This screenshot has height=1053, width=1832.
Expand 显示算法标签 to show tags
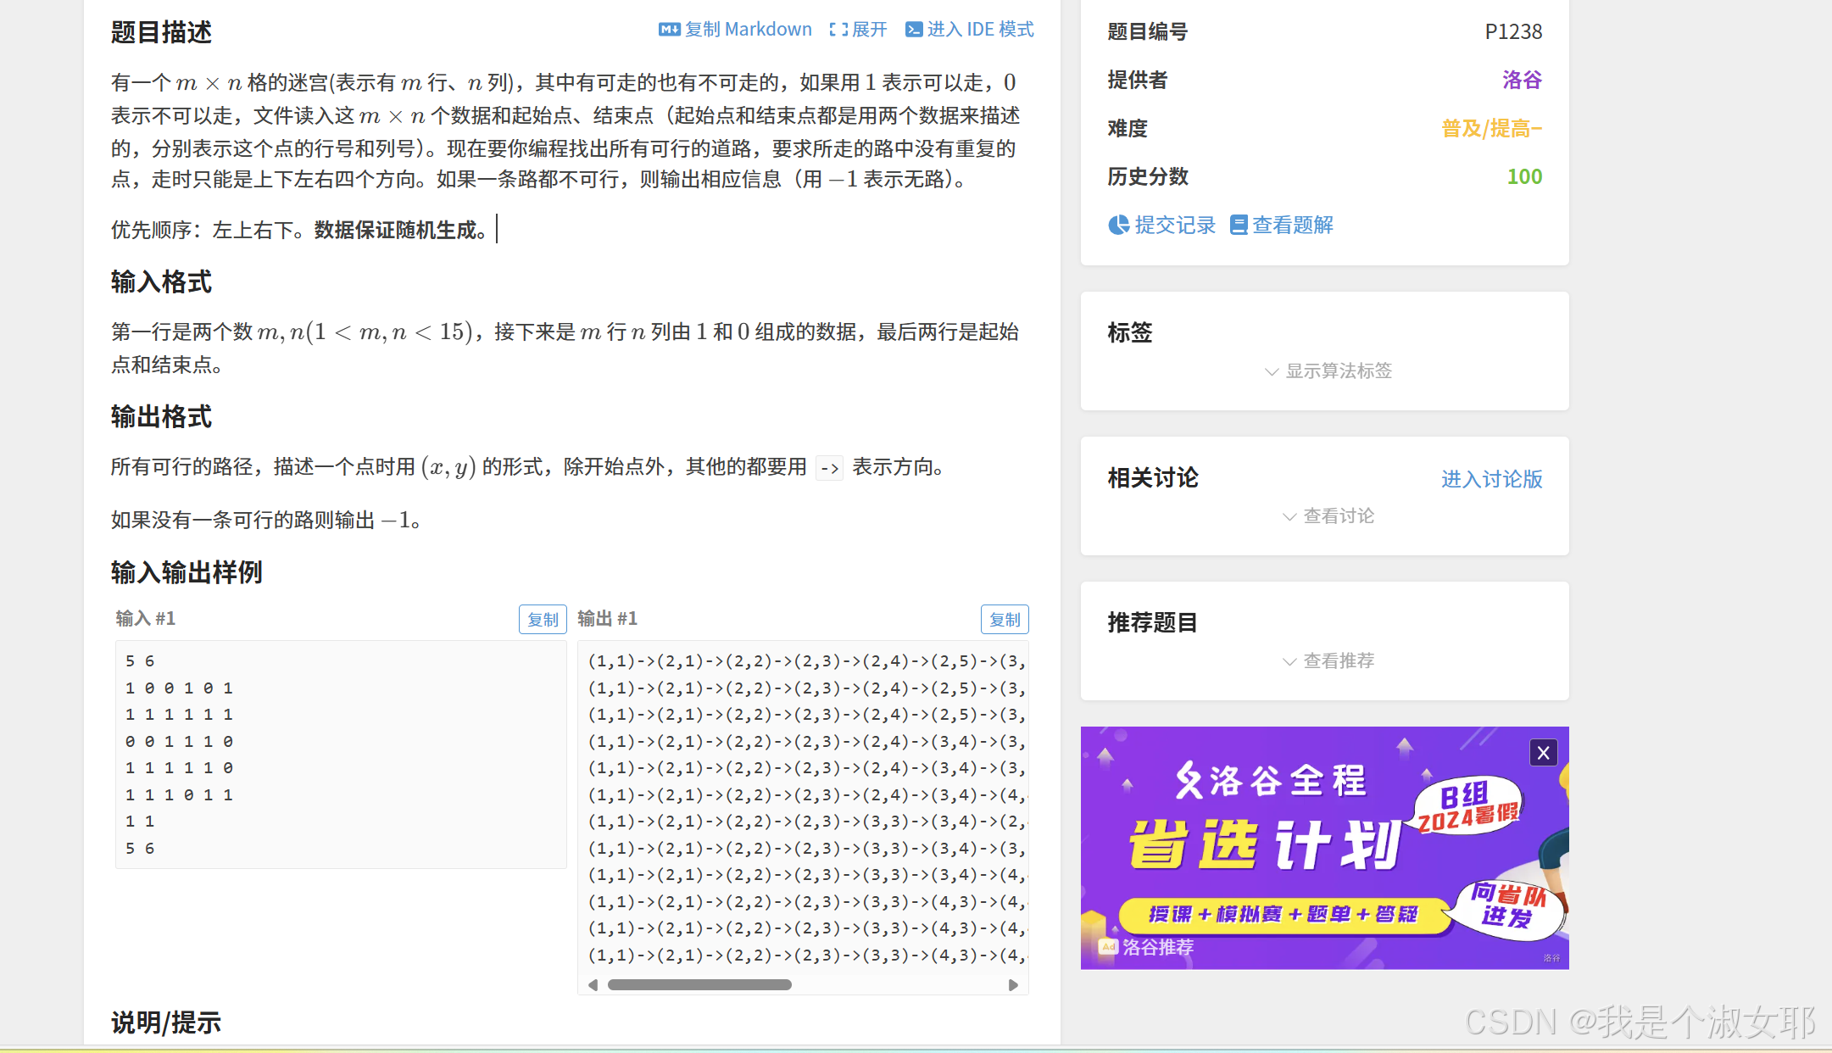pos(1326,370)
